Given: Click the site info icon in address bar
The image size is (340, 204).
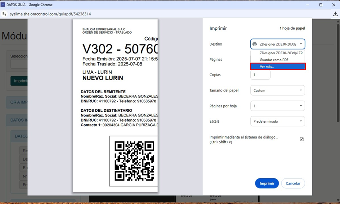Looking at the screenshot, I should (x=4, y=14).
